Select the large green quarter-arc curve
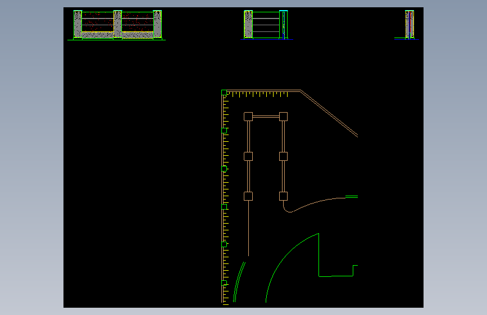 (292, 268)
